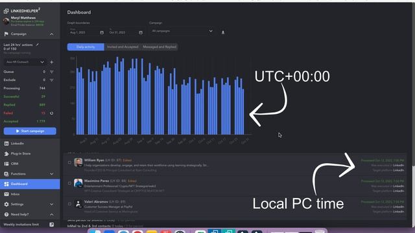Viewport: 415px width, 233px height.
Task: Click the Need help question icon
Action: point(6,214)
